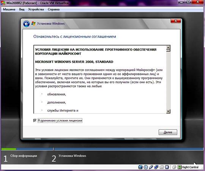Click the hard disk activity icon in status bar

[x=140, y=167]
